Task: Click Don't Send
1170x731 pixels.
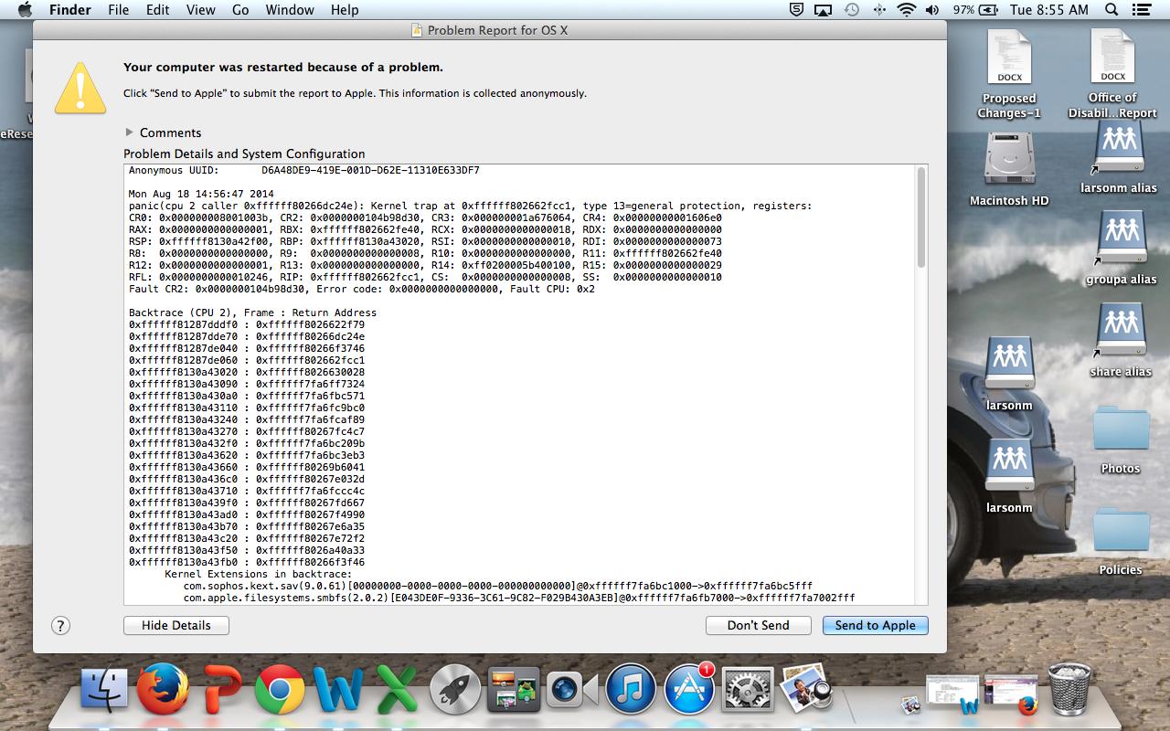Action: click(759, 625)
